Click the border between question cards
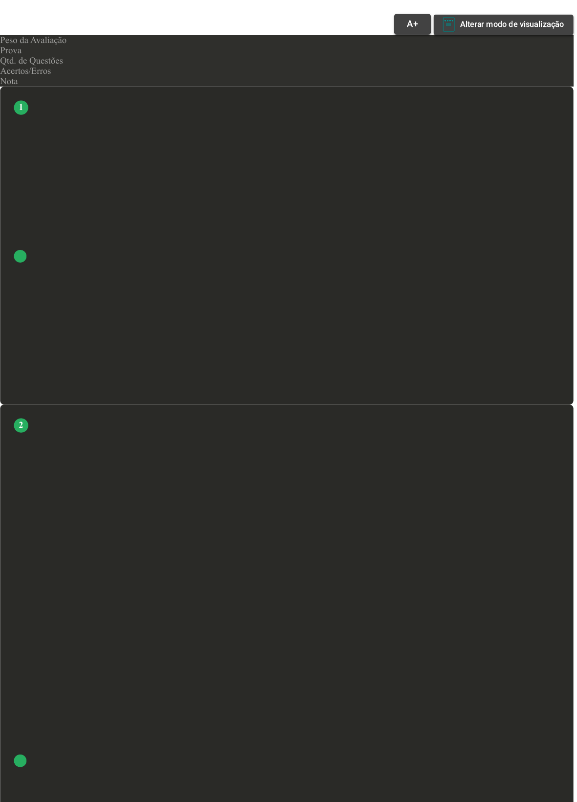577x802 pixels. [x=287, y=404]
